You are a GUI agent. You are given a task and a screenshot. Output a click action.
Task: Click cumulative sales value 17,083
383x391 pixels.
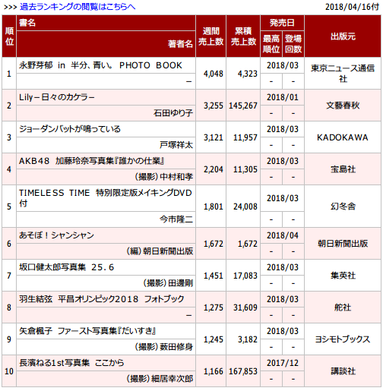(245, 276)
